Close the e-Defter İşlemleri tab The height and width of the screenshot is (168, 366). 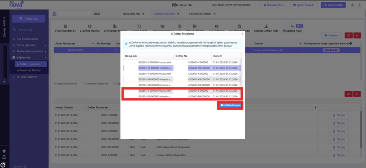(x=178, y=14)
